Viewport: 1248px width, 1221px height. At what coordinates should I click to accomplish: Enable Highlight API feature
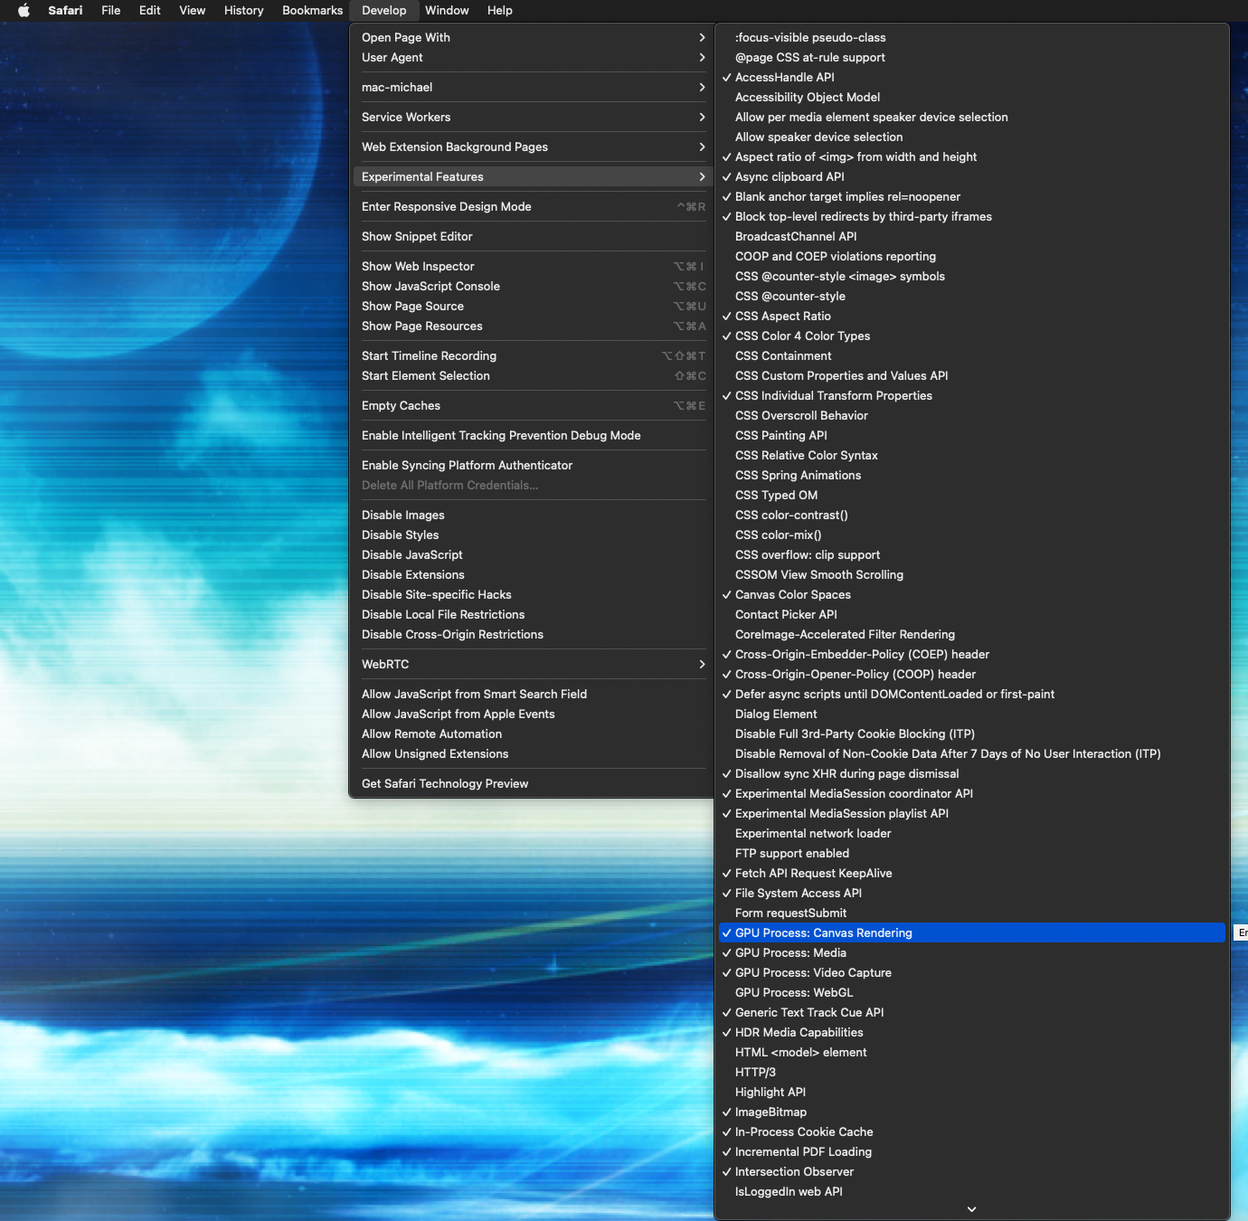pyautogui.click(x=972, y=1092)
